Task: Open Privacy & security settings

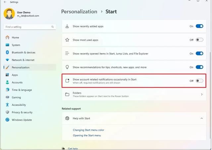Action: 22,112
